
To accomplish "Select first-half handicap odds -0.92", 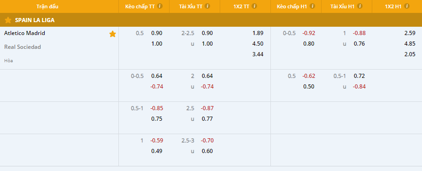I will [x=308, y=33].
